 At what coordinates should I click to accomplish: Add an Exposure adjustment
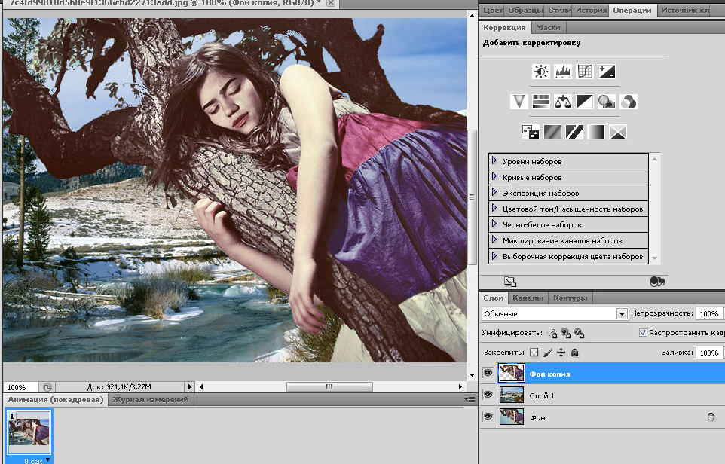click(607, 72)
